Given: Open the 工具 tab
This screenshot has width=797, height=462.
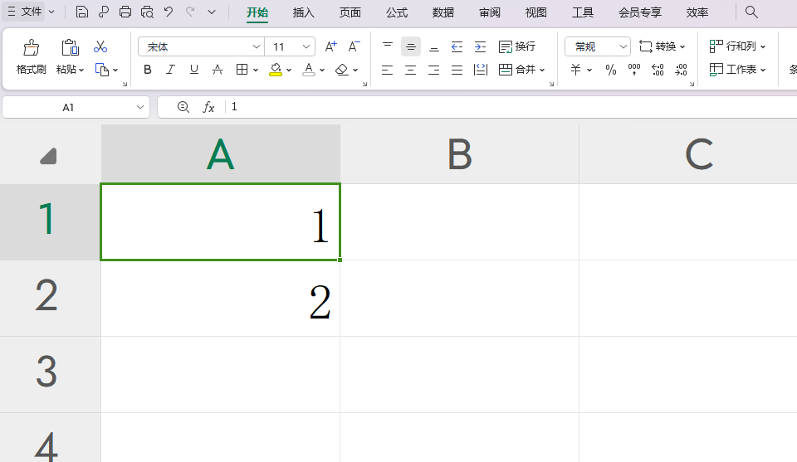Looking at the screenshot, I should [583, 12].
